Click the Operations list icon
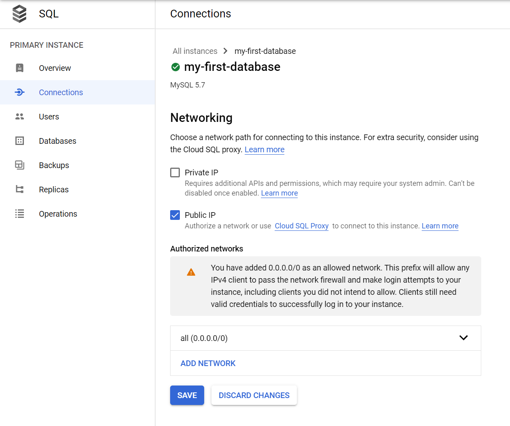 coord(19,214)
